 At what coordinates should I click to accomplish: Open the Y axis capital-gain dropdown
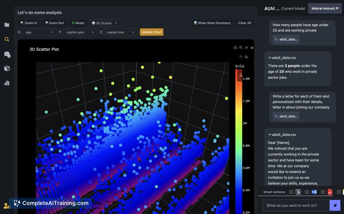pos(81,32)
